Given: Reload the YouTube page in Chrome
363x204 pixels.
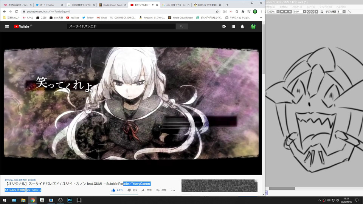Looking at the screenshot, I should click(16, 11).
